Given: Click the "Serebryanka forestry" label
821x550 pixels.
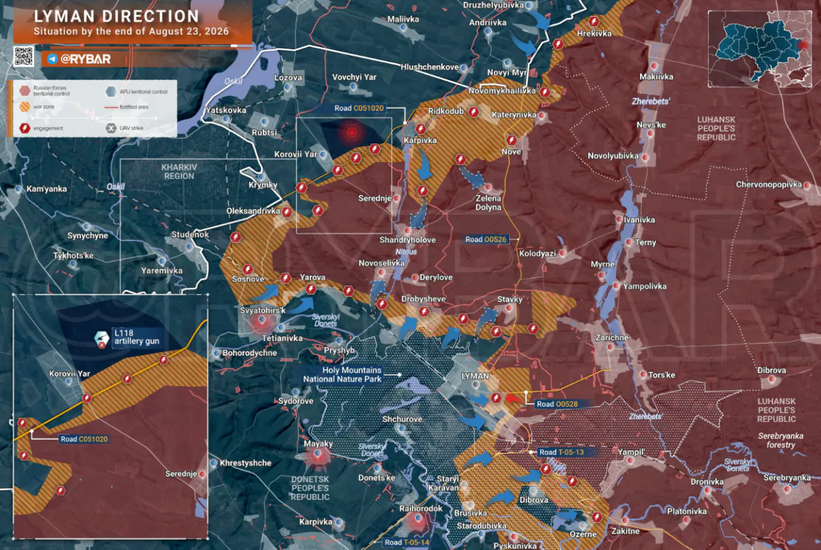Looking at the screenshot, I should coord(781,440).
